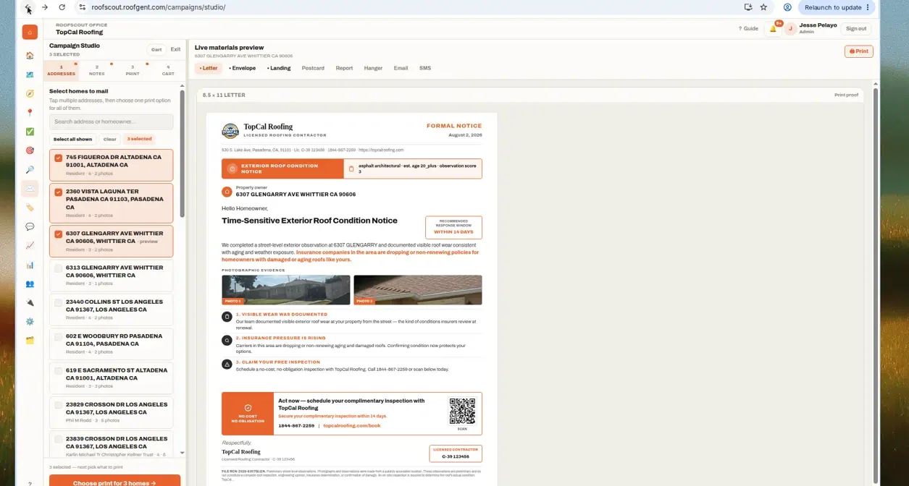Open the browser profile icon
Screen dimensions: 909x486
787,7
